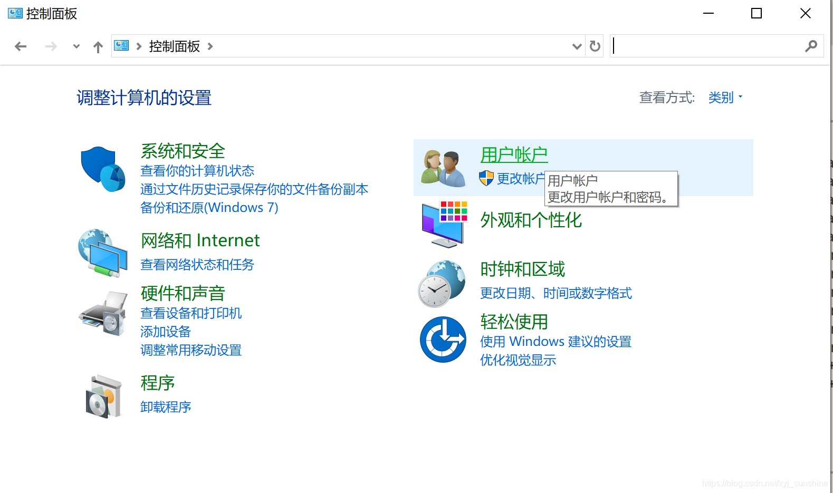Open 使用 Windows 建议的设置

[556, 342]
